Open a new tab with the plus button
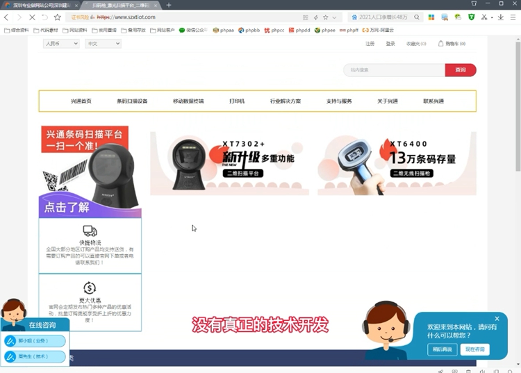Viewport: 521px width, 373px height. pos(169,5)
